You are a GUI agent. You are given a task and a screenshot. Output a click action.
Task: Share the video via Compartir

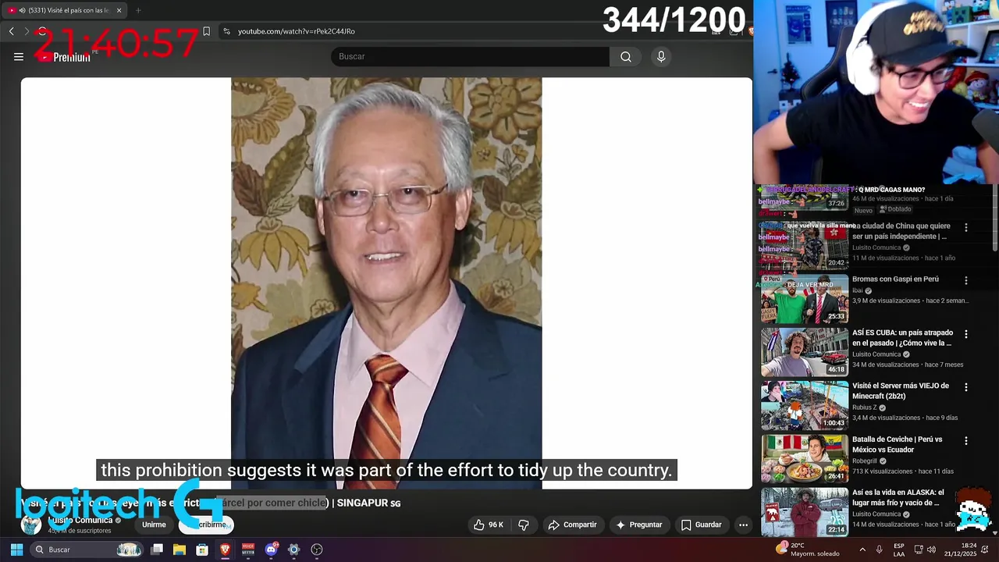[x=572, y=525]
